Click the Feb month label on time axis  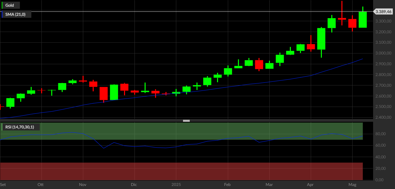pyautogui.click(x=227, y=185)
